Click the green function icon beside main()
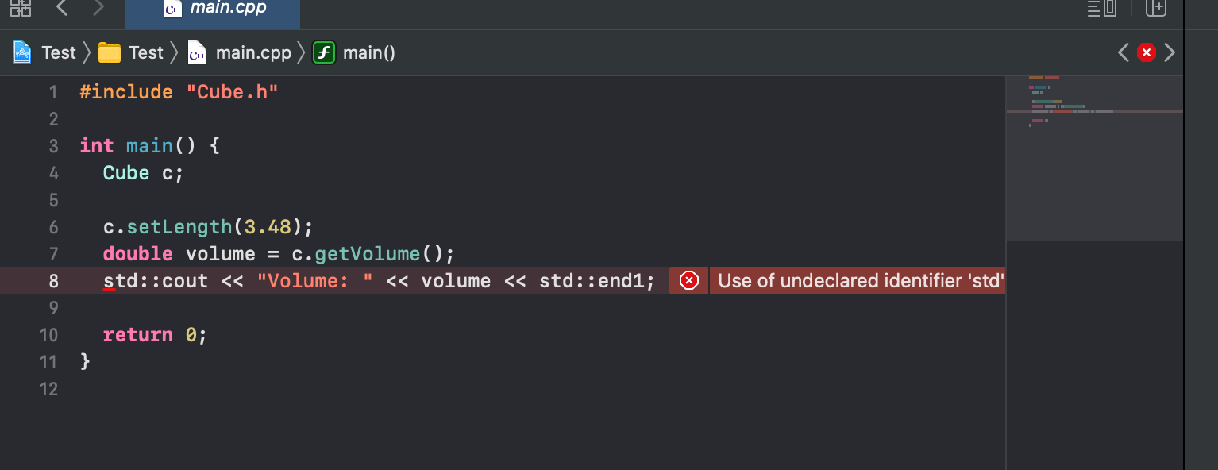1218x470 pixels. 323,52
